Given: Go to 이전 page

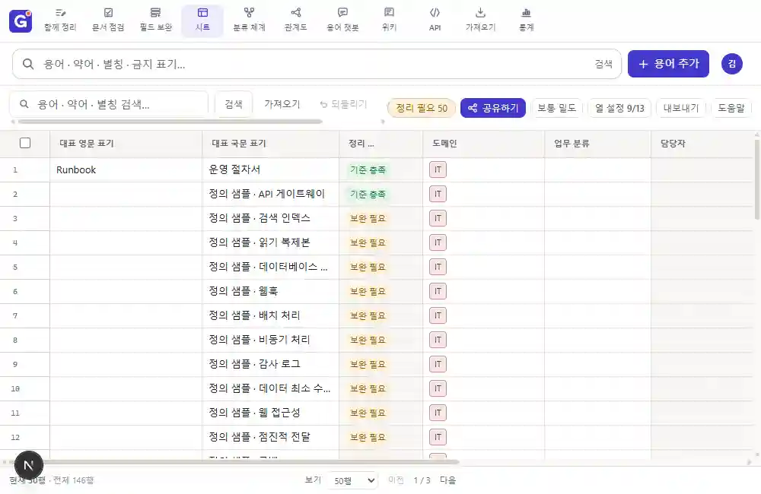Looking at the screenshot, I should point(396,480).
